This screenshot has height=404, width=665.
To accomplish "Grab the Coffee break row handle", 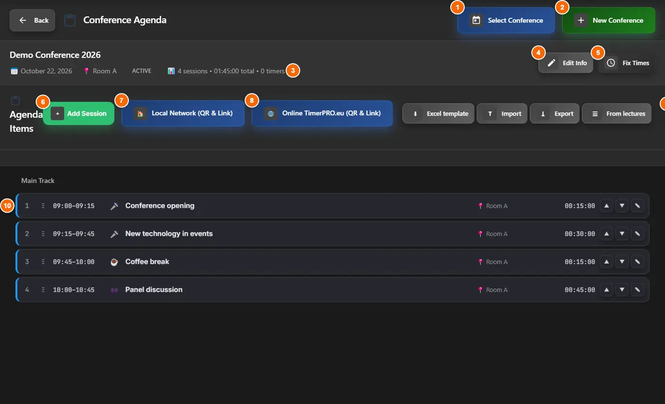I will coord(43,262).
